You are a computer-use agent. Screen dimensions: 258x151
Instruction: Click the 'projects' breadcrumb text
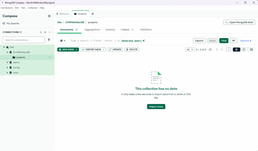point(93,22)
